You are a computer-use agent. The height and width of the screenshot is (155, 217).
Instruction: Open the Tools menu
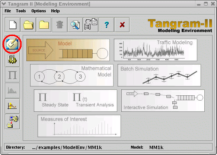pyautogui.click(x=21, y=11)
